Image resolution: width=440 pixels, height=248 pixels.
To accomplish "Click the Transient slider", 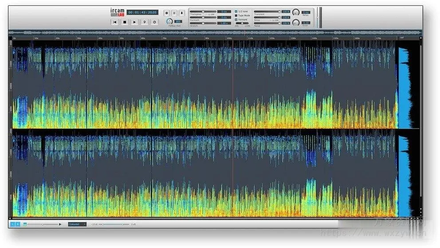I will click(267, 12).
